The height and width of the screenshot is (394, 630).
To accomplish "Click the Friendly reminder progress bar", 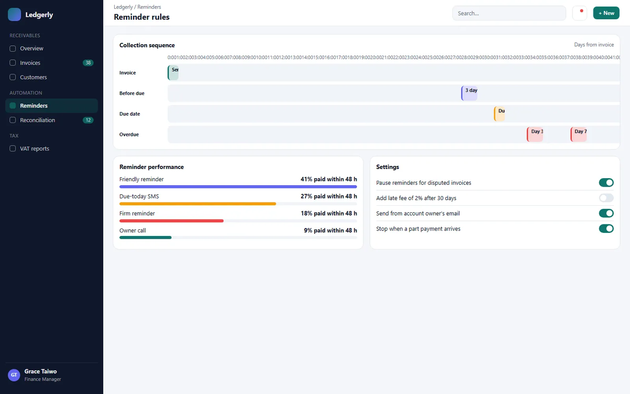I will (238, 187).
